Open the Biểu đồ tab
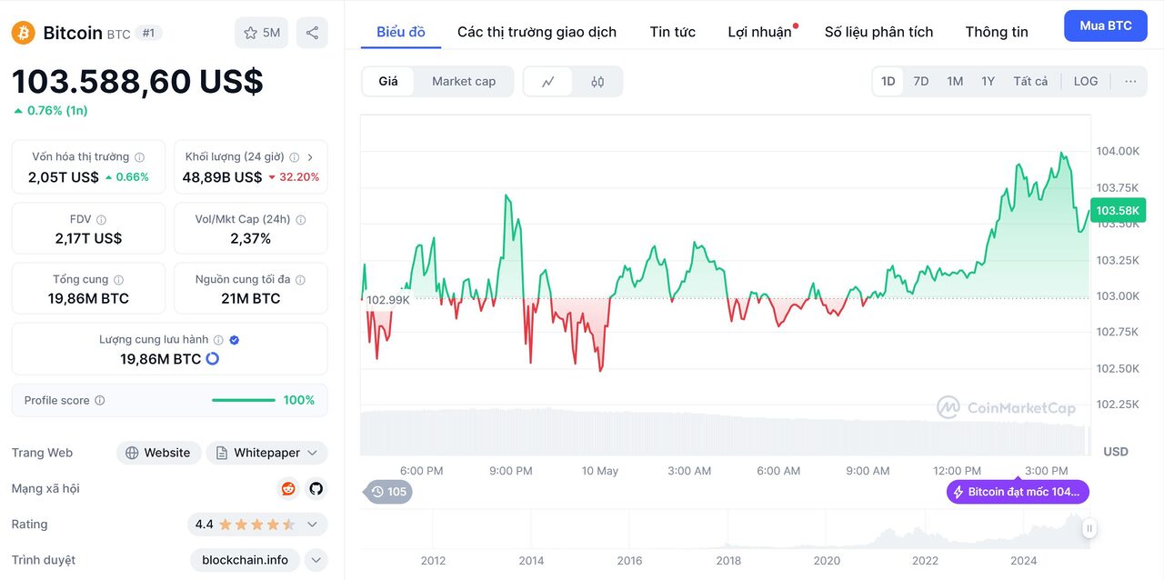The width and height of the screenshot is (1164, 580). [401, 32]
